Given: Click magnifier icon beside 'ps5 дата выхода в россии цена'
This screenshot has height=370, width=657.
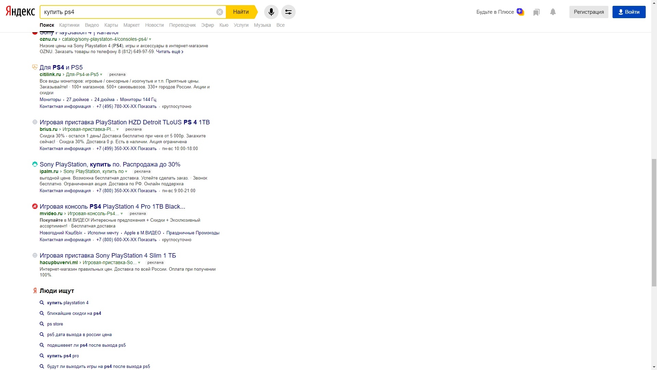Looking at the screenshot, I should pos(42,334).
